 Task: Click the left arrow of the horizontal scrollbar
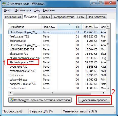pyautogui.click(x=10, y=93)
